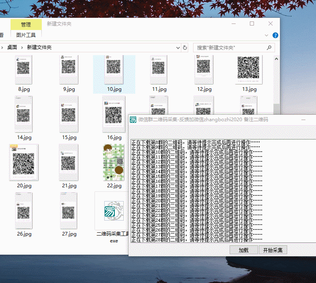Open the 图片工具 tab
Image resolution: width=316 pixels, height=283 pixels.
coord(26,35)
